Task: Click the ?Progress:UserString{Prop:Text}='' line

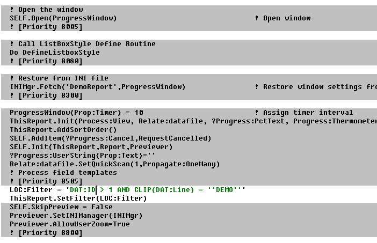Action: [83, 156]
